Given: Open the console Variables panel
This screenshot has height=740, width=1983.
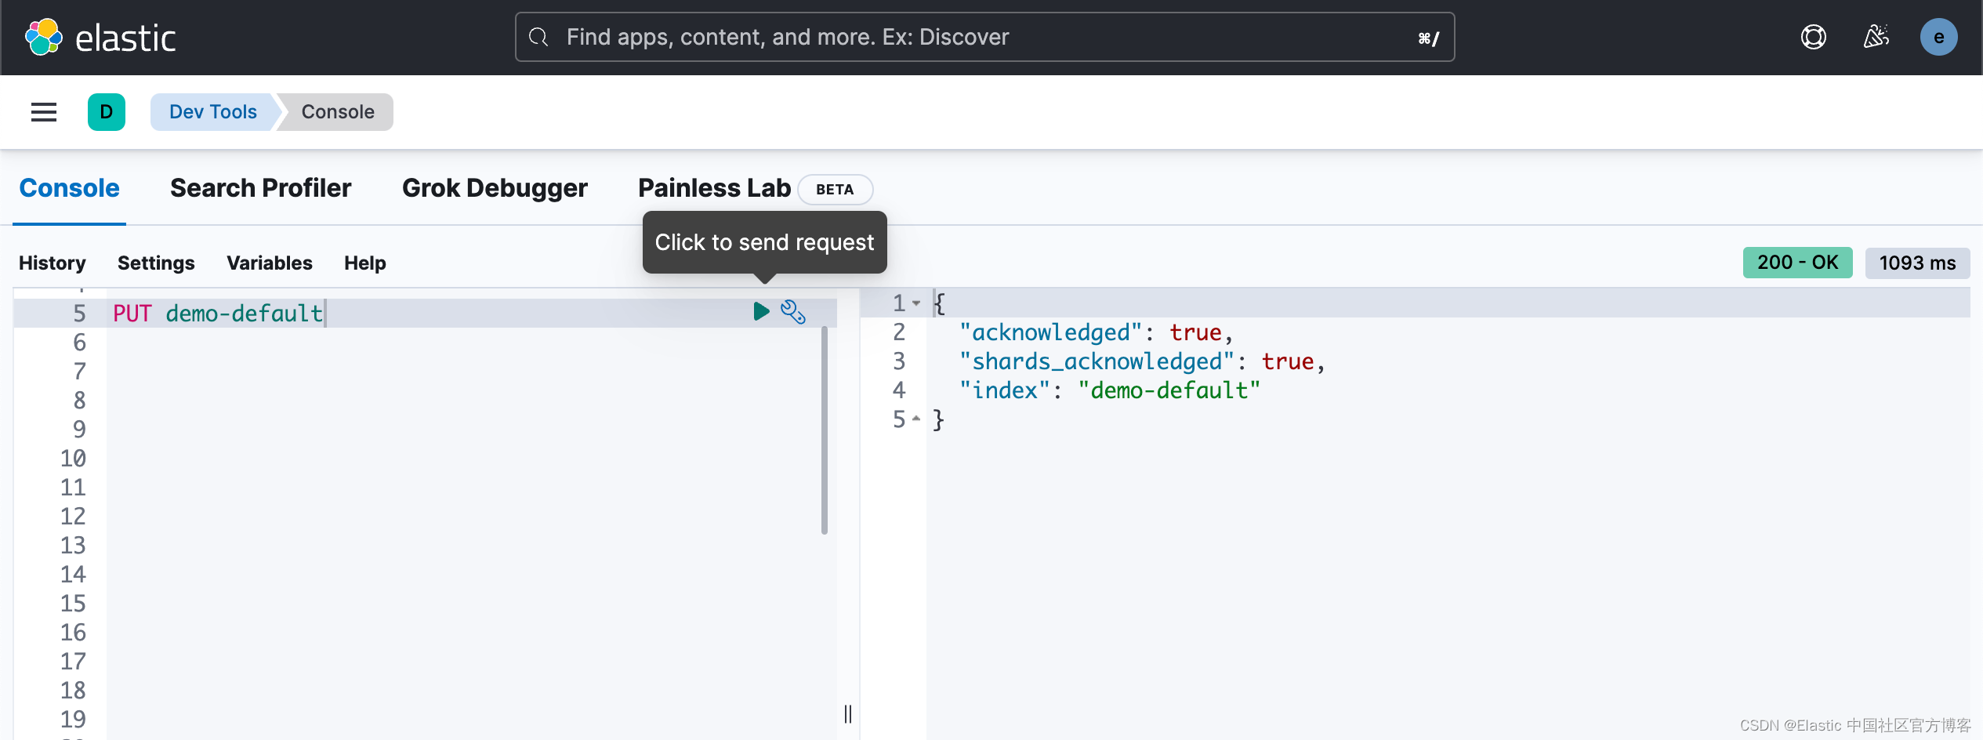Looking at the screenshot, I should (x=269, y=263).
